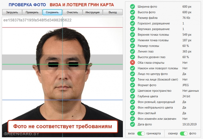The height and width of the screenshot is (139, 203).
Task: Click check icon next to Глубина цвета
Action: pyautogui.click(x=132, y=96)
